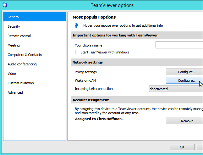Open the Meeting settings category
The image size is (203, 155).
(x=35, y=45)
